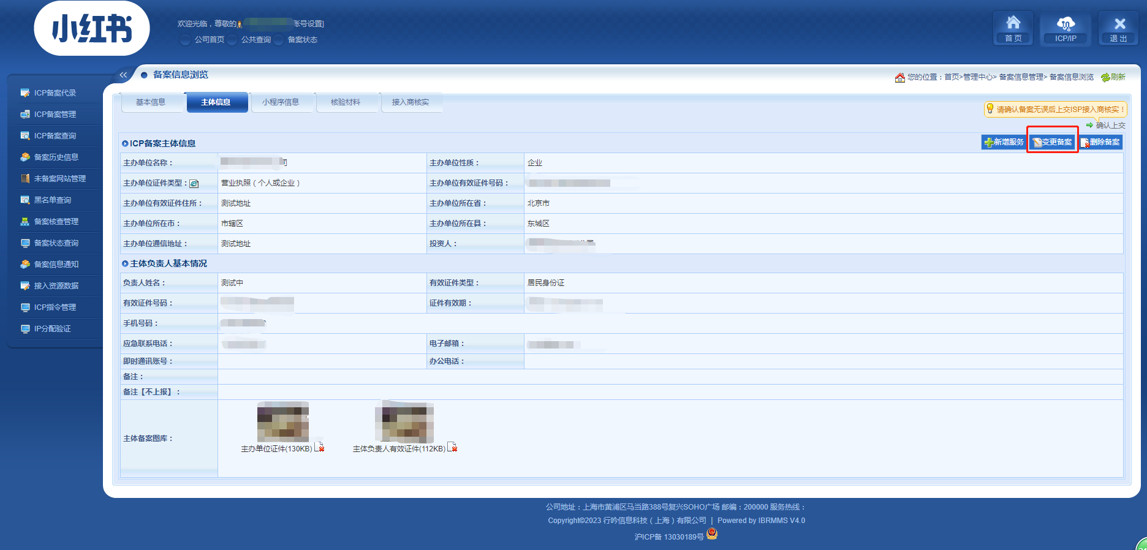The width and height of the screenshot is (1147, 550).
Task: Click the lightbulb tip icon
Action: (x=990, y=109)
